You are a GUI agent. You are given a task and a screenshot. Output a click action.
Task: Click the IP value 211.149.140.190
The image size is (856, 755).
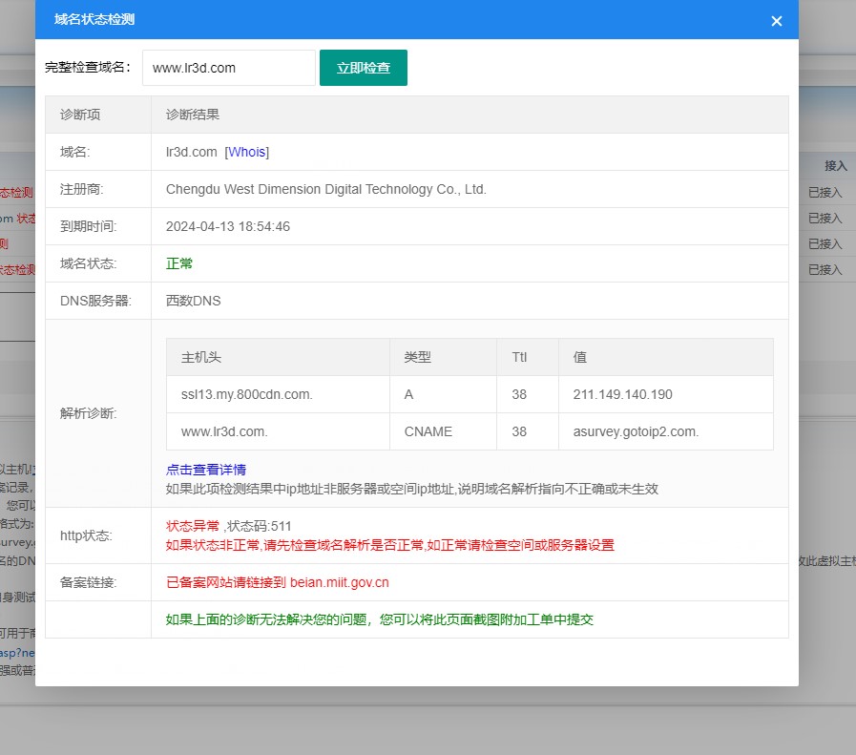[x=622, y=394]
